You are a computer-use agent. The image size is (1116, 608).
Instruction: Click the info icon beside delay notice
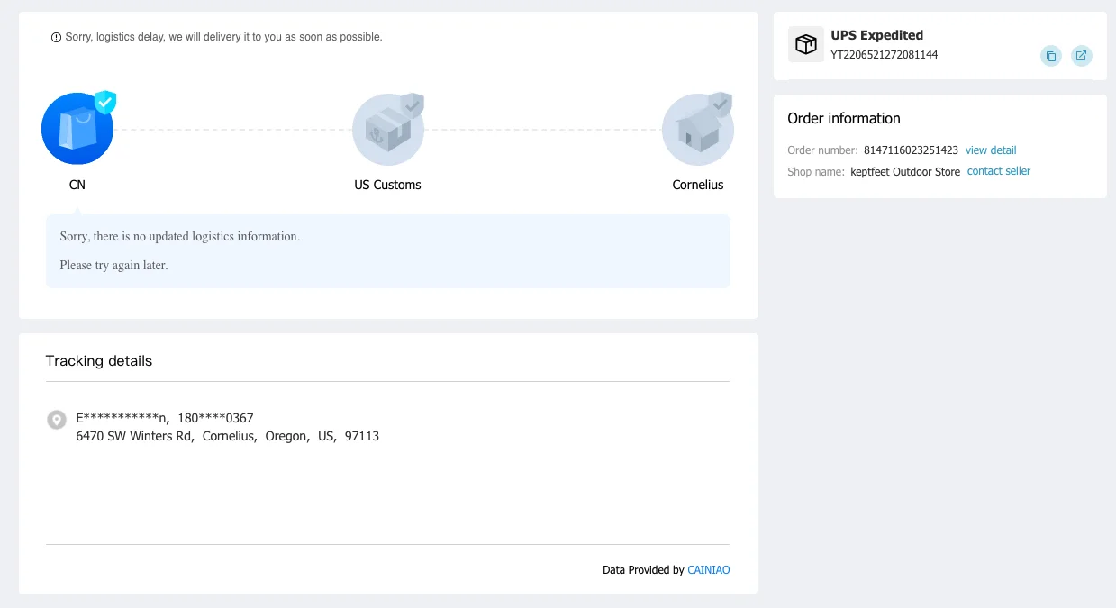(57, 38)
